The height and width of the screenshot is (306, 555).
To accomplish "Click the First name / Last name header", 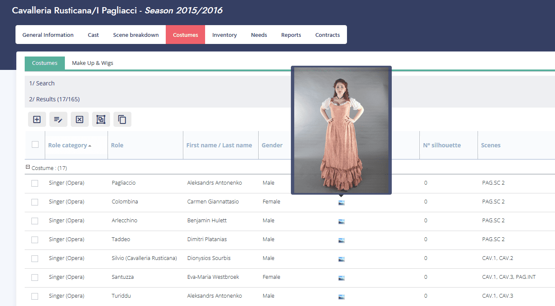I will [x=219, y=145].
